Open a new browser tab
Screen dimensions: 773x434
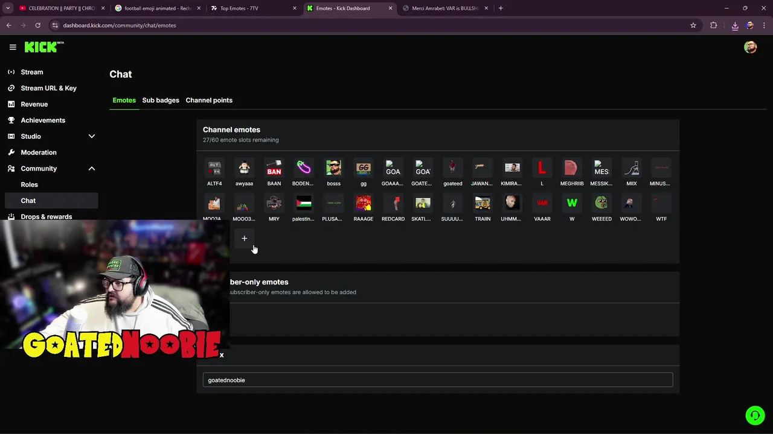(501, 8)
